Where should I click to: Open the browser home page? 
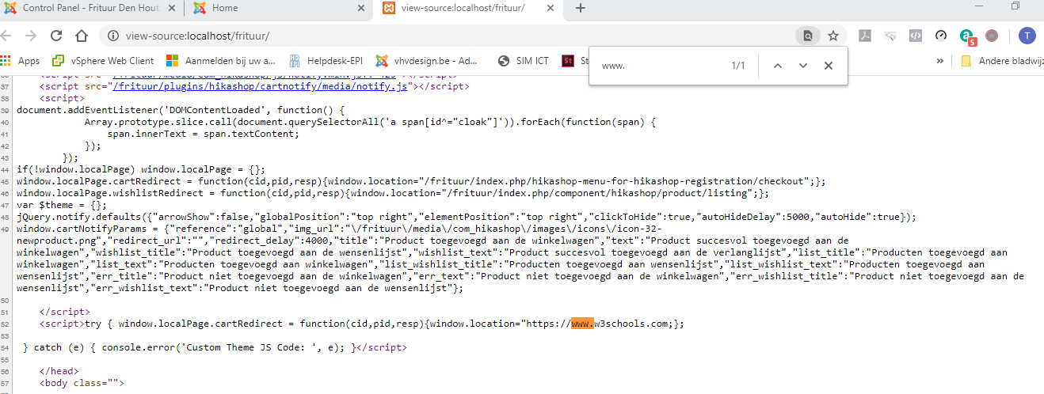pyautogui.click(x=81, y=36)
